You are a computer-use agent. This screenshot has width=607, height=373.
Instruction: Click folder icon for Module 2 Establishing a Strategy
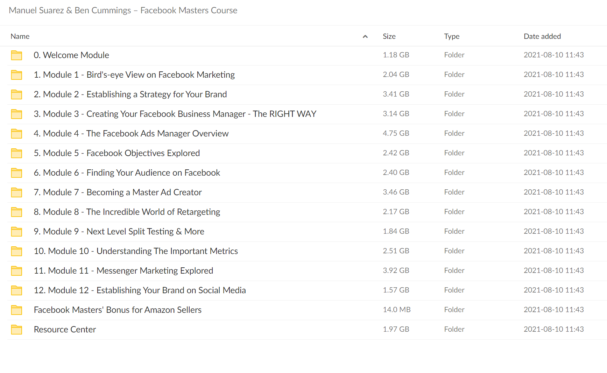point(16,94)
